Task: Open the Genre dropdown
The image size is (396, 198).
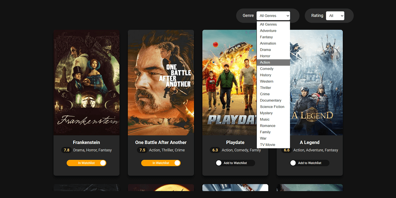Action: coord(273,16)
